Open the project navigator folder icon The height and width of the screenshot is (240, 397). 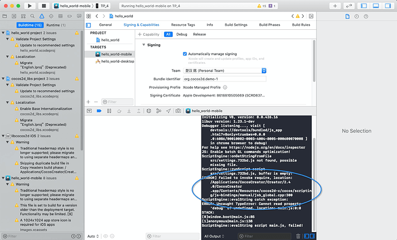tap(5, 16)
